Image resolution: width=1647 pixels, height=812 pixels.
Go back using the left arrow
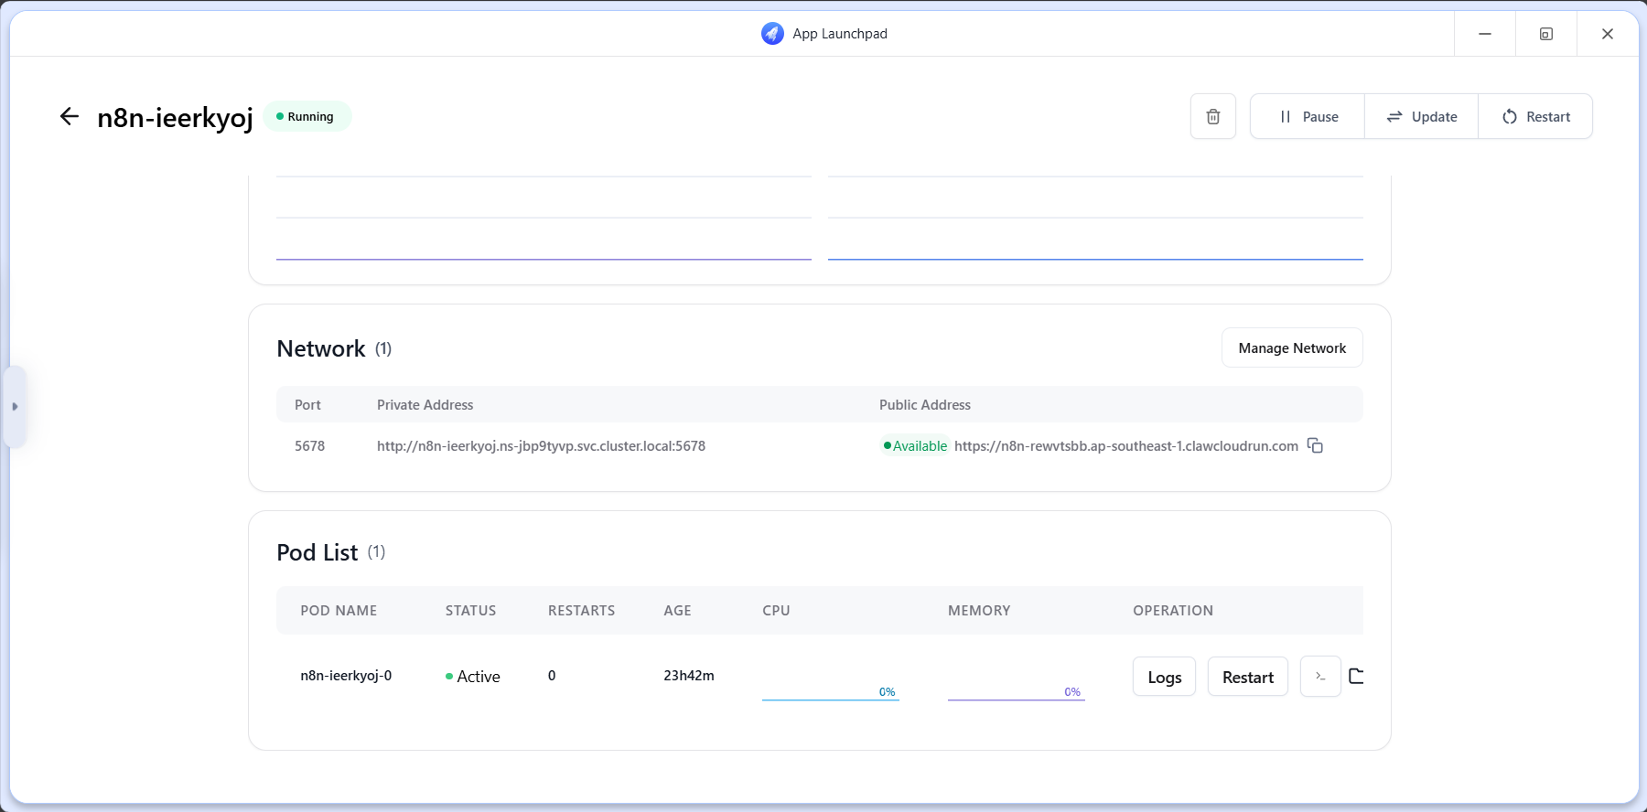pyautogui.click(x=70, y=116)
